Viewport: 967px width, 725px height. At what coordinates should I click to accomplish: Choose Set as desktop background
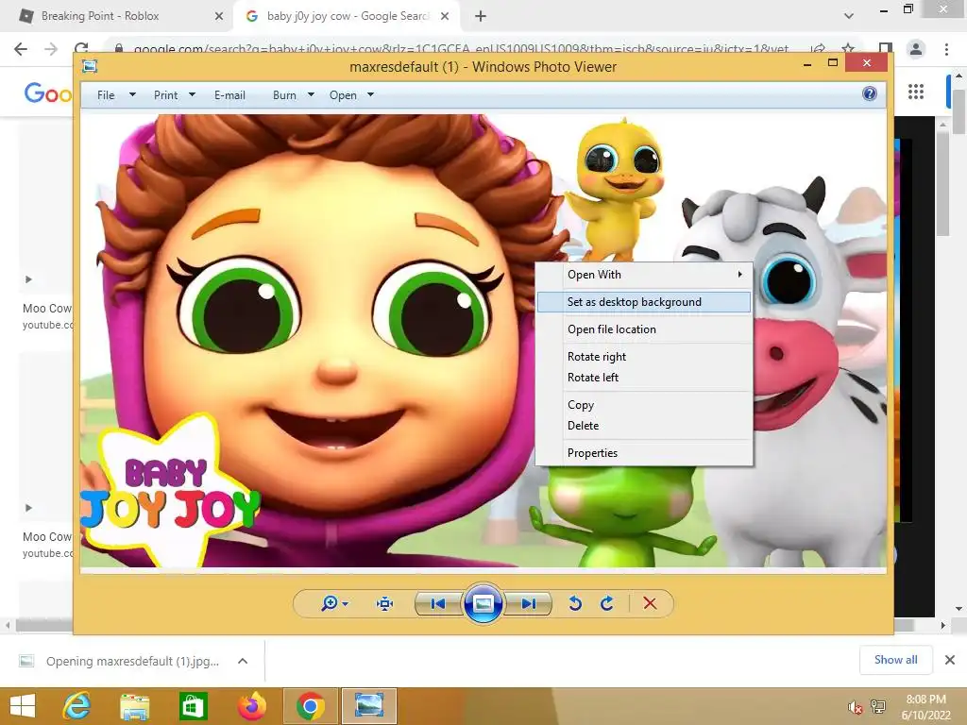coord(644,302)
